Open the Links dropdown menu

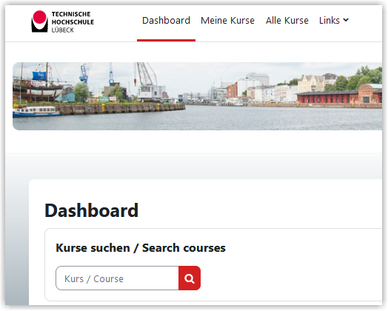pyautogui.click(x=334, y=20)
